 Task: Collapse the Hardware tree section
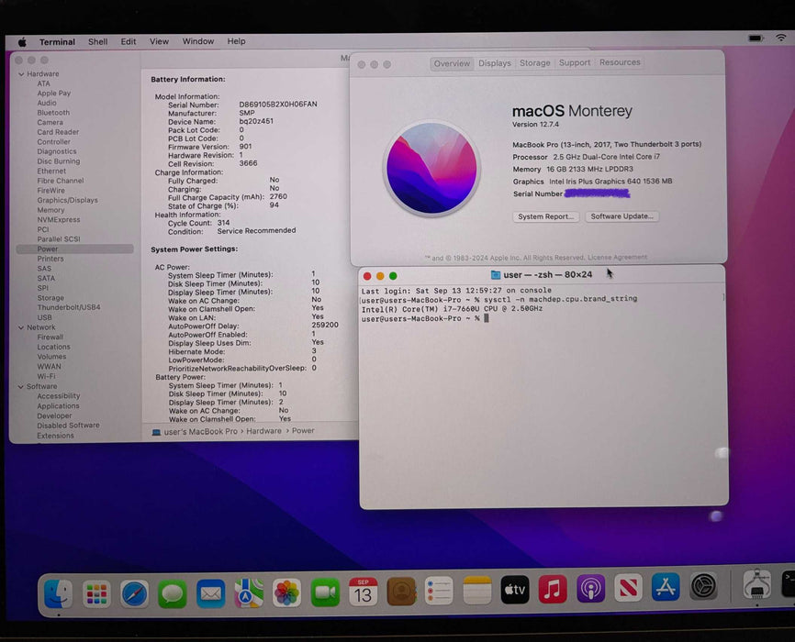pos(21,74)
